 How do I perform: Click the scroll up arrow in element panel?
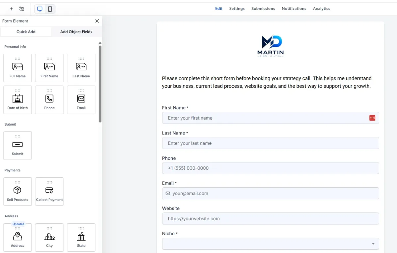[100, 43]
